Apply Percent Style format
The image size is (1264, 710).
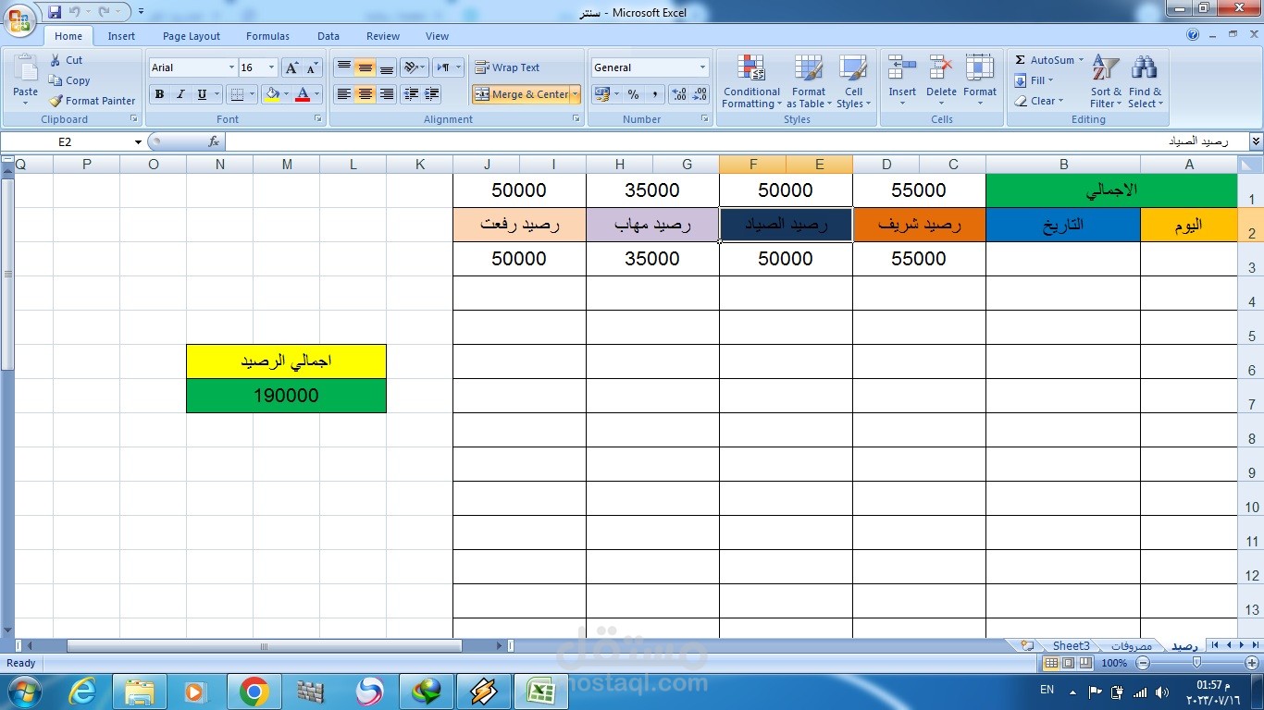(633, 94)
